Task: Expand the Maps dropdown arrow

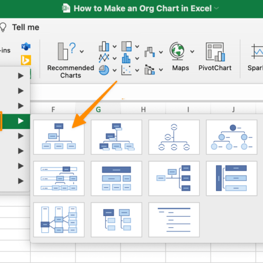Action: pyautogui.click(x=192, y=52)
